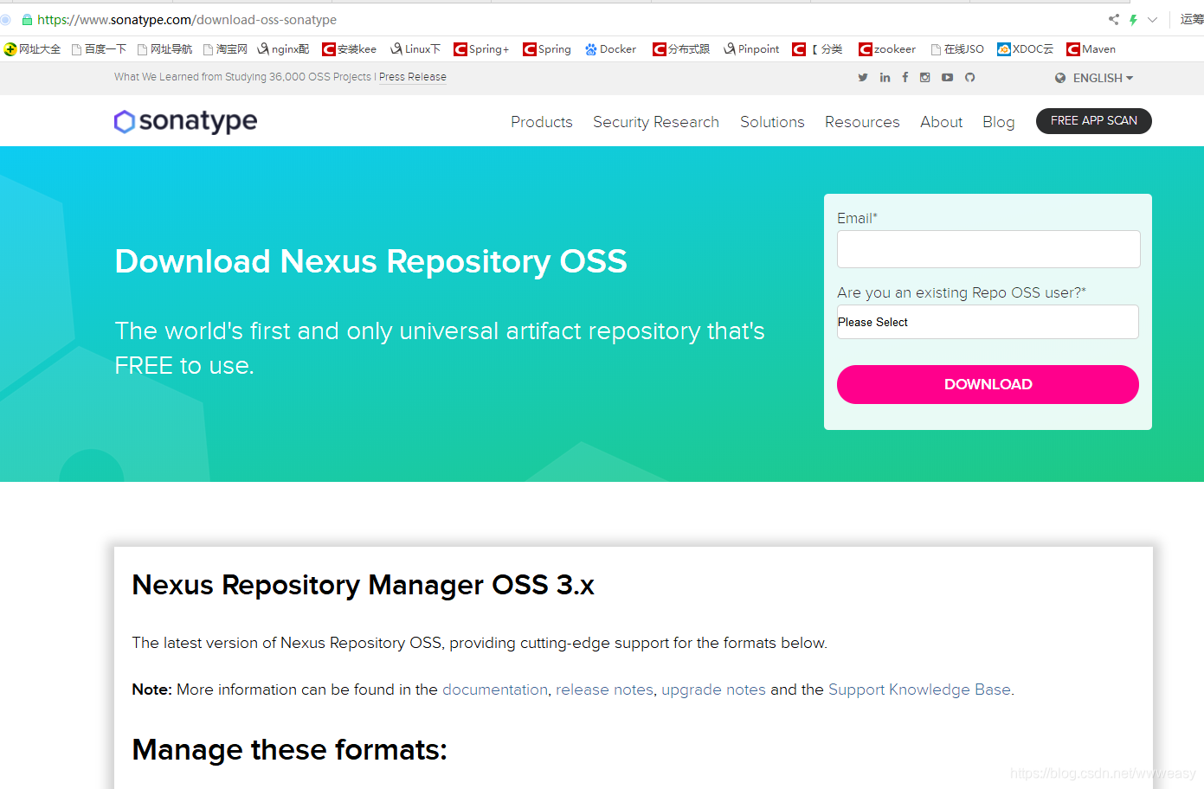
Task: Open the Resources menu
Action: 862,122
